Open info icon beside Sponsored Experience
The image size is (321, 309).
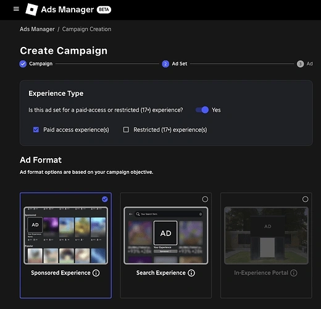(96, 273)
